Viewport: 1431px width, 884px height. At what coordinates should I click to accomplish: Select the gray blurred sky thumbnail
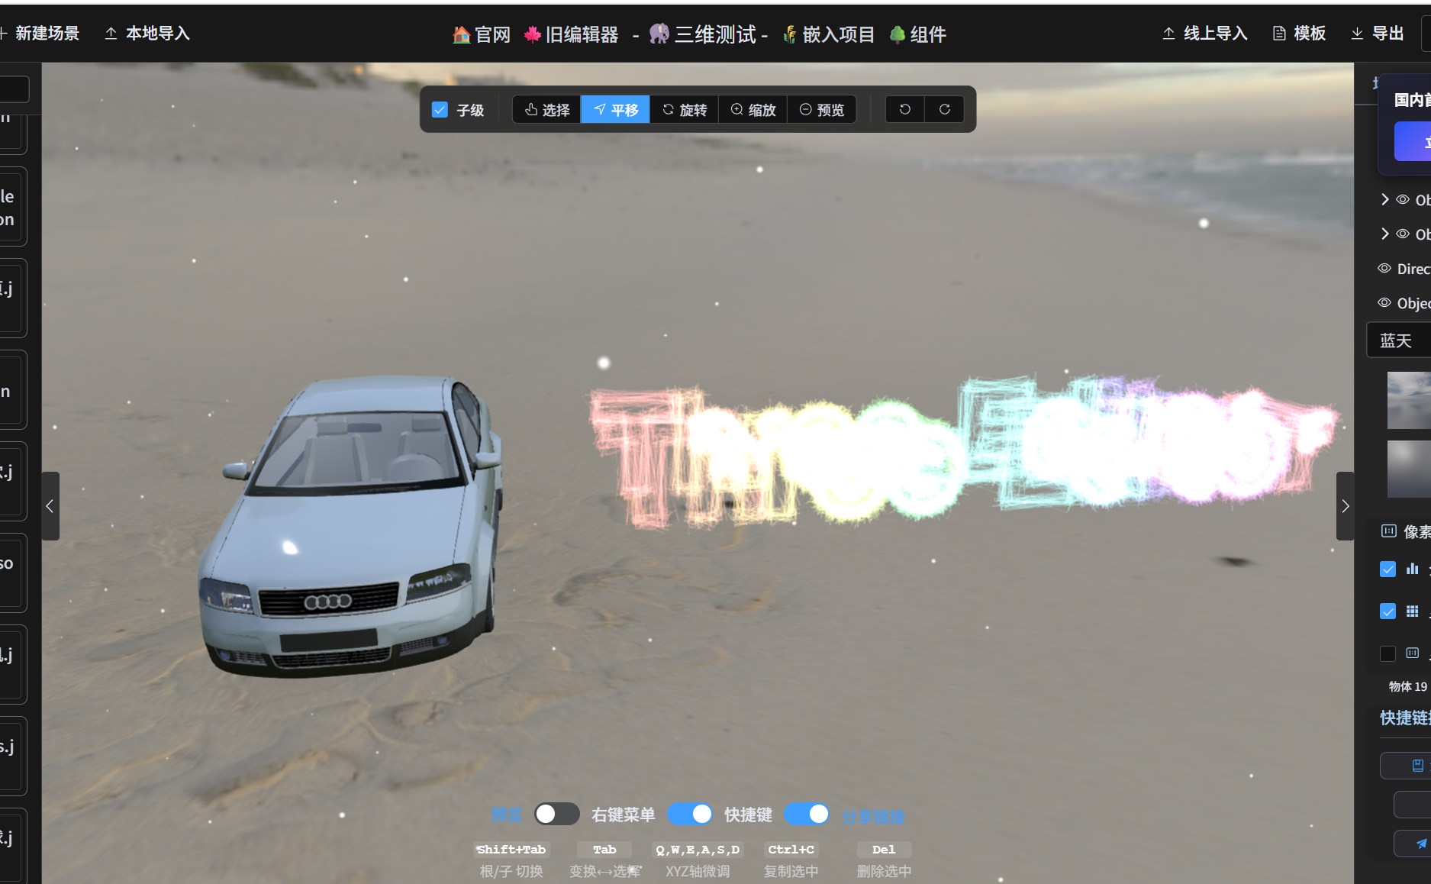pos(1409,469)
